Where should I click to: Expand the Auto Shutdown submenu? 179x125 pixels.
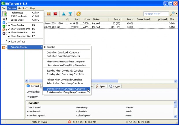[25, 47]
